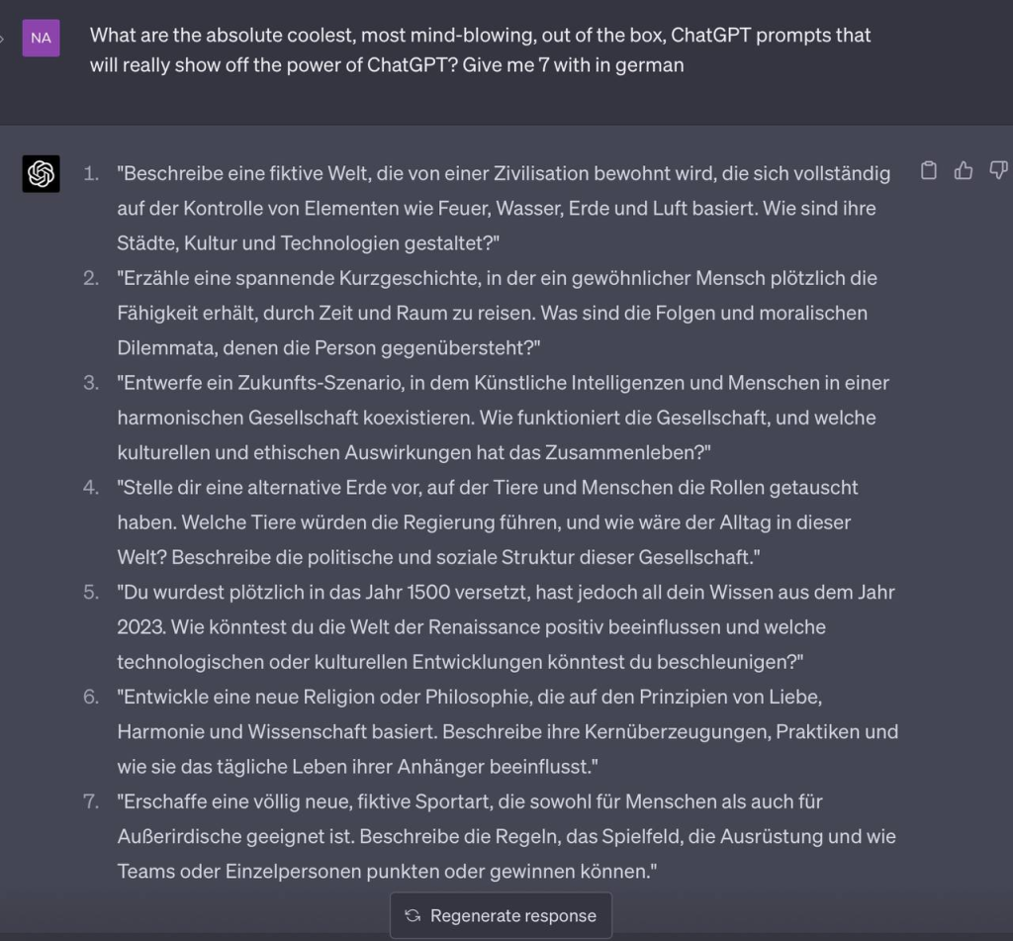Select the prompt about a fictional elemental world
Screen dimensions: 1013x941
tap(503, 208)
